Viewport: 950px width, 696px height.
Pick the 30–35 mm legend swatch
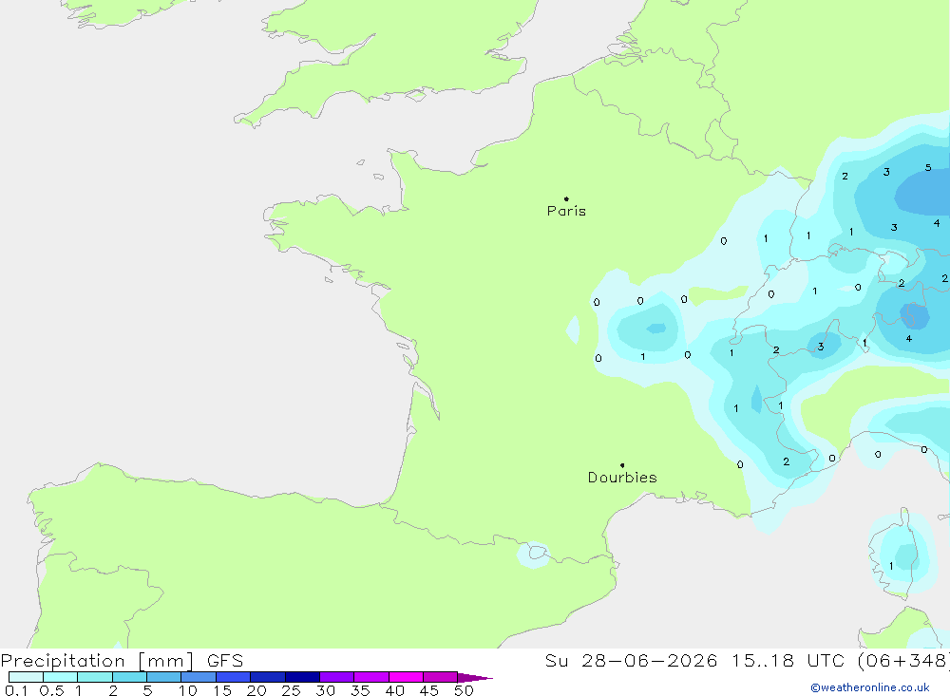point(337,677)
